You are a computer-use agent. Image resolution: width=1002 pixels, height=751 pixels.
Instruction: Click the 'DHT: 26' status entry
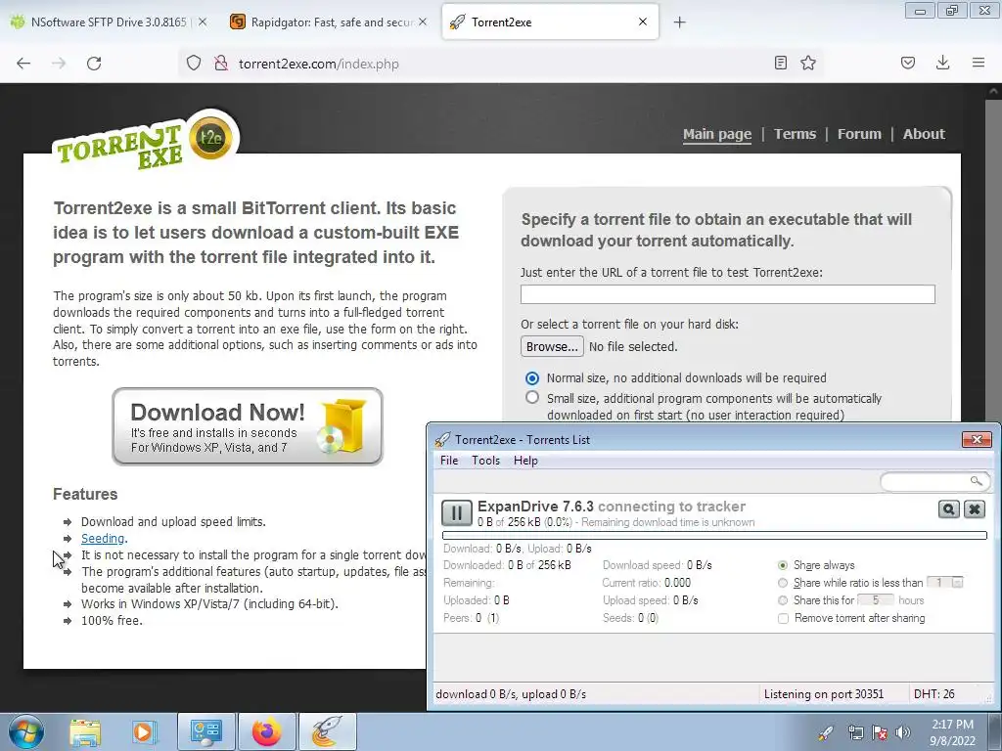(934, 694)
